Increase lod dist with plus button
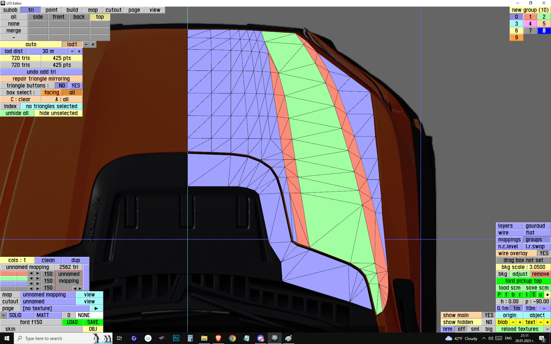This screenshot has height=344, width=551. click(79, 51)
